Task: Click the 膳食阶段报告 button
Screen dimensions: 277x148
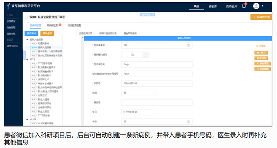Action: pos(130,33)
